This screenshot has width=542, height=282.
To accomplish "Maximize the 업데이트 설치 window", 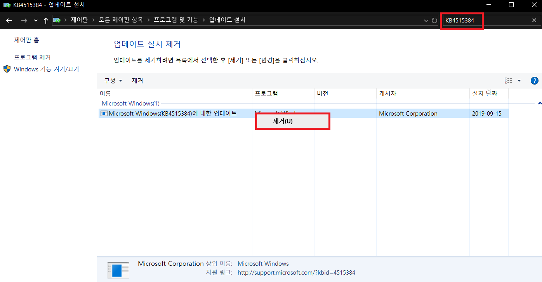I will pos(511,5).
